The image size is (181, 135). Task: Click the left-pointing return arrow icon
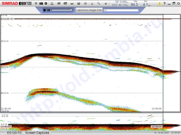point(105,4)
